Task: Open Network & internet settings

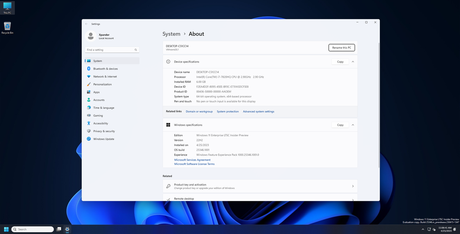Action: 112,77
